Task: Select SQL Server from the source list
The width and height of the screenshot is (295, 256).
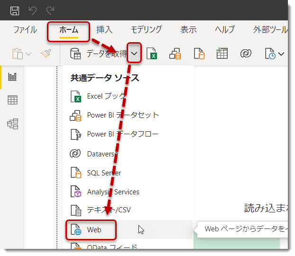Action: [x=128, y=173]
